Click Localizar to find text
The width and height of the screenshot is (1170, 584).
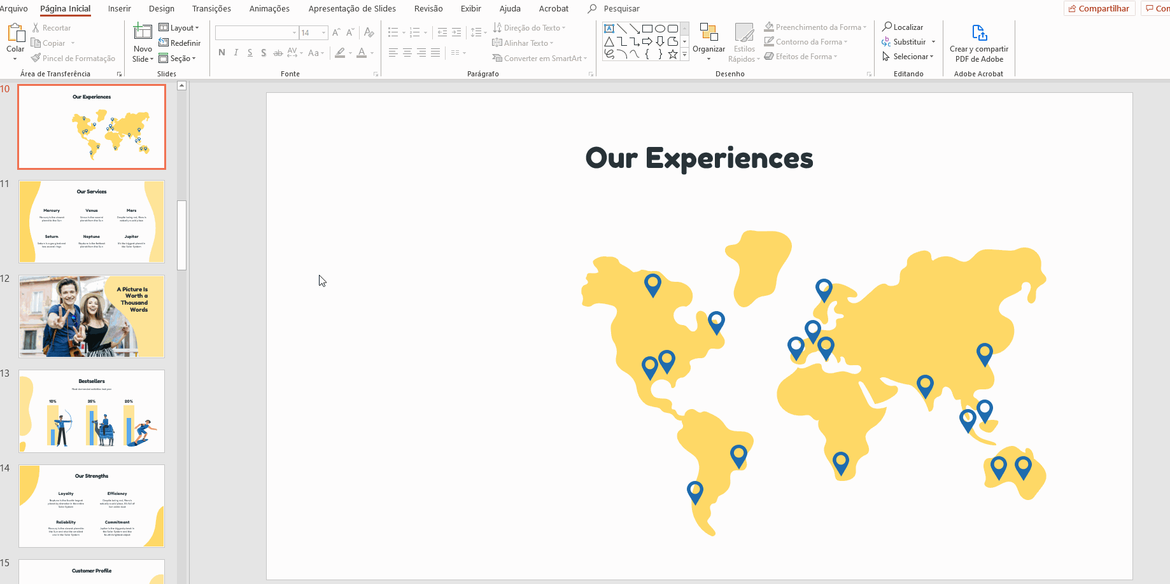[903, 27]
